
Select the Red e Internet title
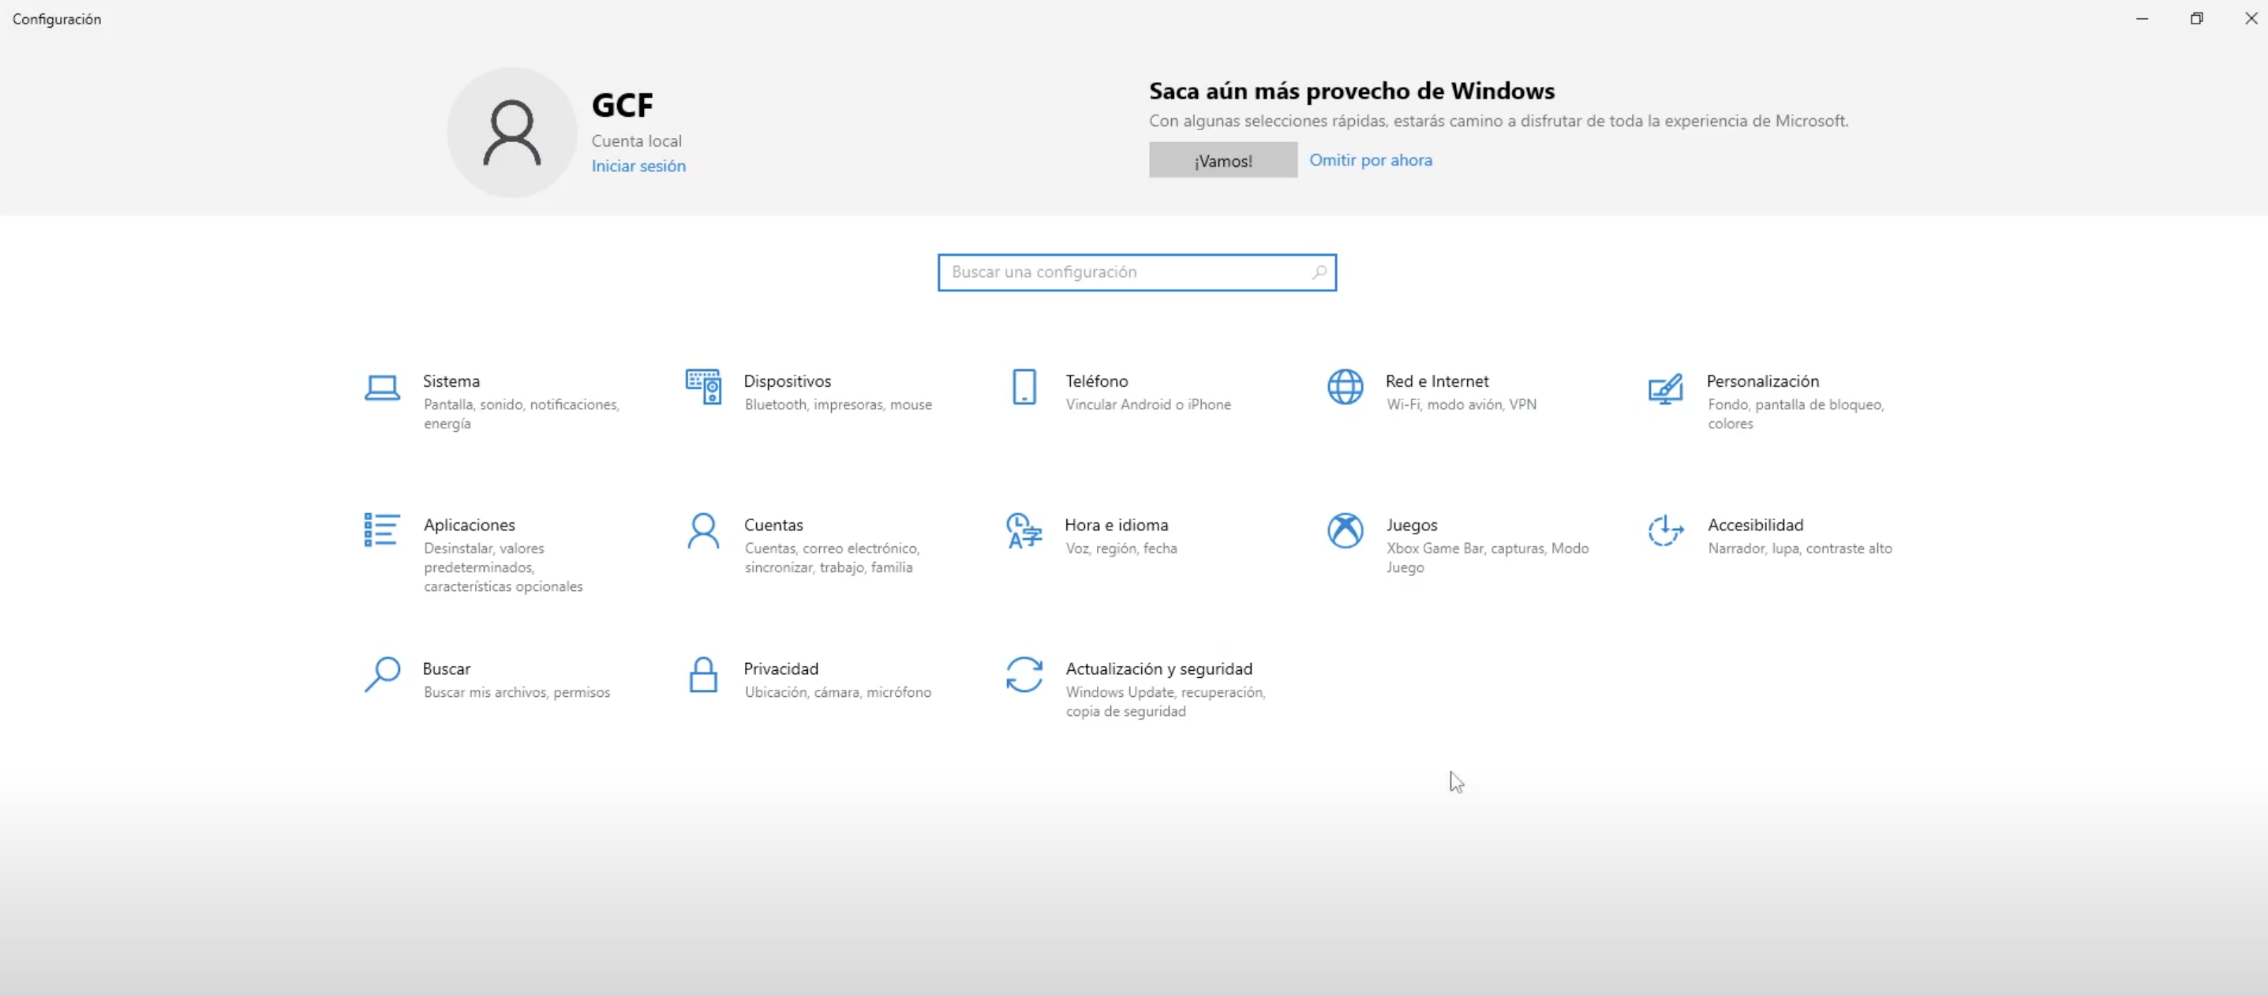pyautogui.click(x=1437, y=380)
